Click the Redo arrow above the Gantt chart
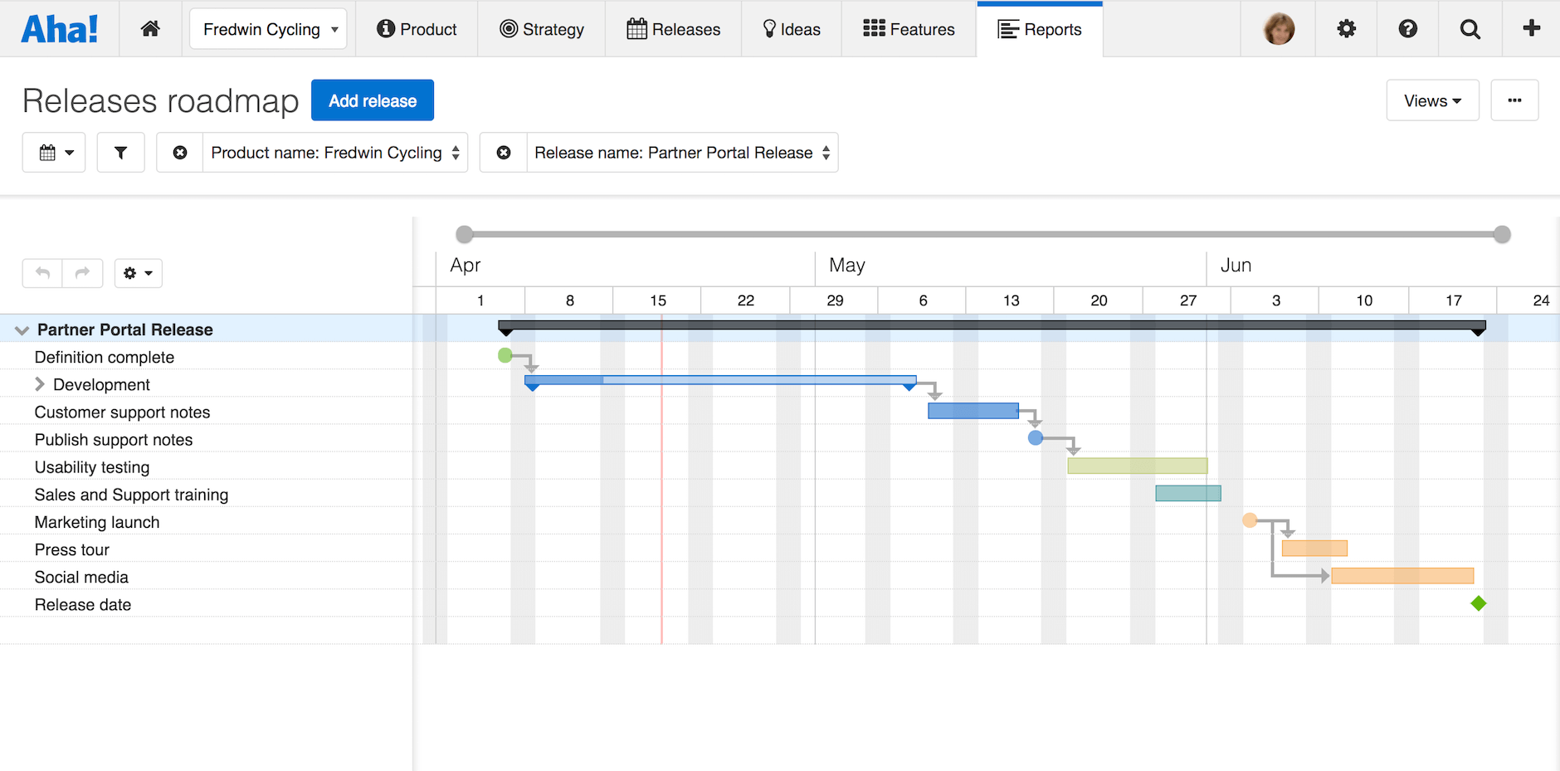This screenshot has height=771, width=1560. click(x=82, y=273)
